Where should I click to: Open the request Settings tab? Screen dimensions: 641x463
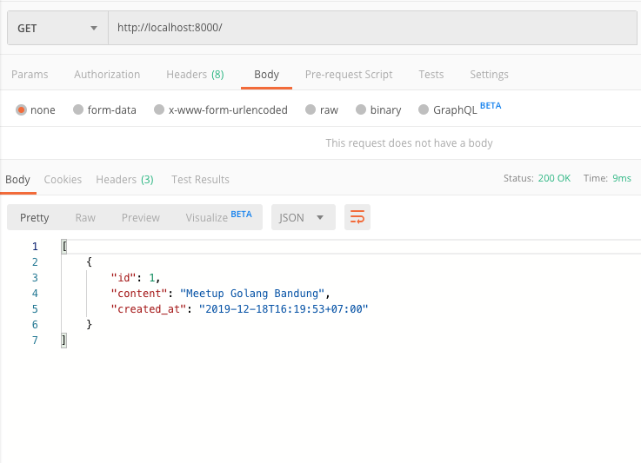point(489,75)
